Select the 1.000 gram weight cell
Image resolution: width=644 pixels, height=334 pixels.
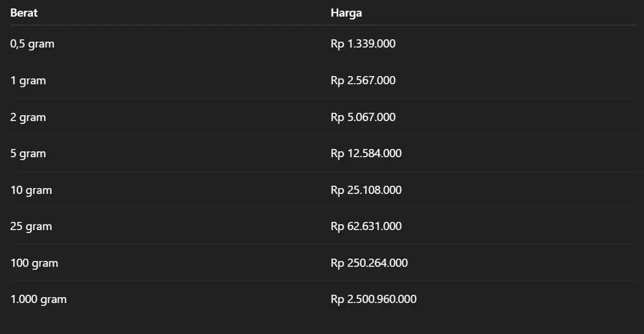[39, 299]
